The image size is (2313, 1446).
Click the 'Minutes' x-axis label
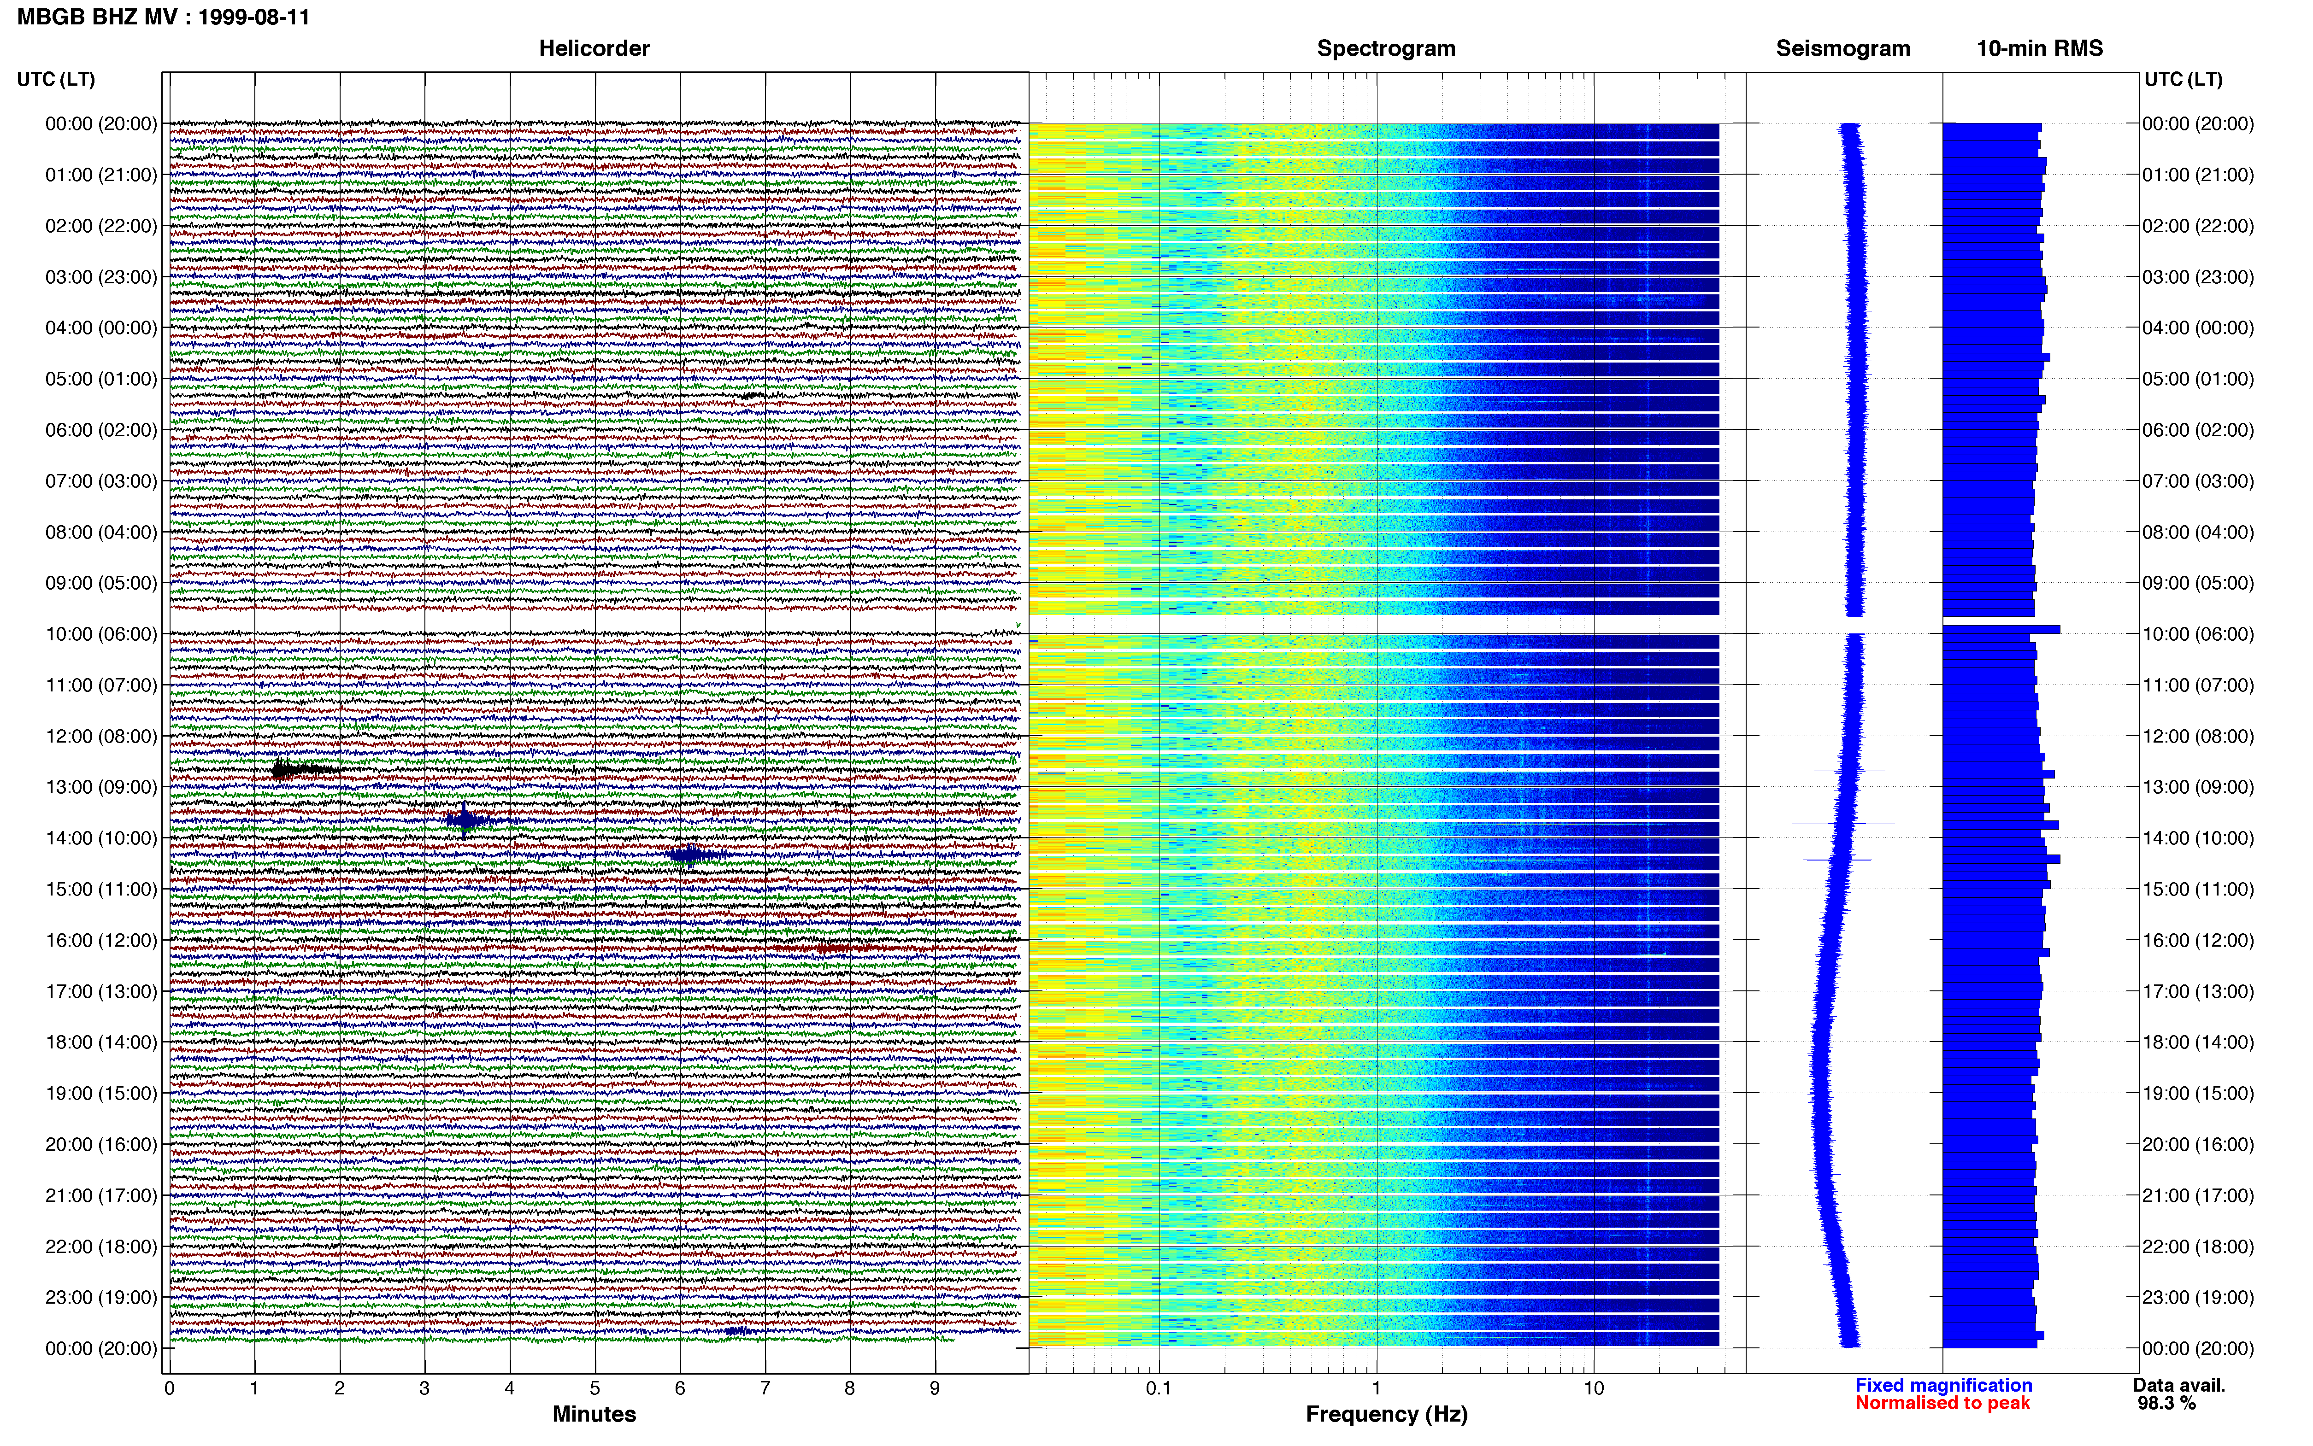594,1414
